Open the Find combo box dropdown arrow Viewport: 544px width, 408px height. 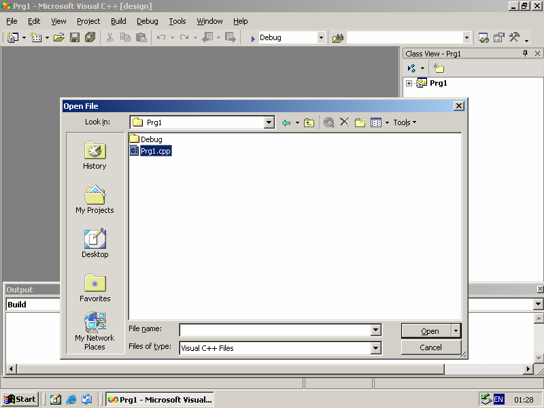[x=466, y=37]
